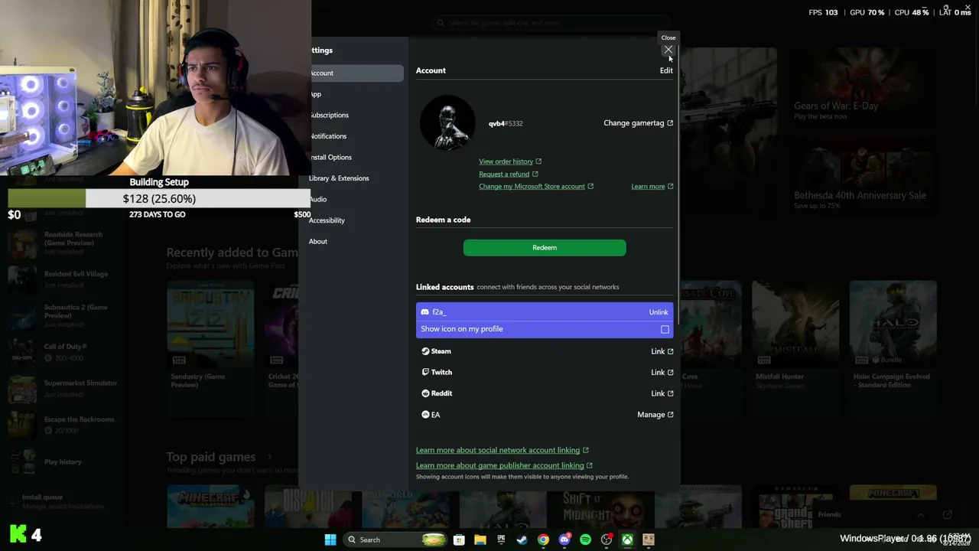Open the Windows Start menu

coord(330,540)
